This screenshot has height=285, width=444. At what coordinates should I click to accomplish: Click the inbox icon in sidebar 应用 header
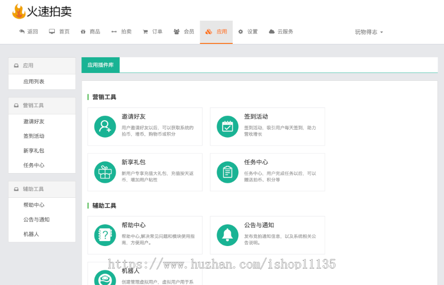pyautogui.click(x=16, y=66)
